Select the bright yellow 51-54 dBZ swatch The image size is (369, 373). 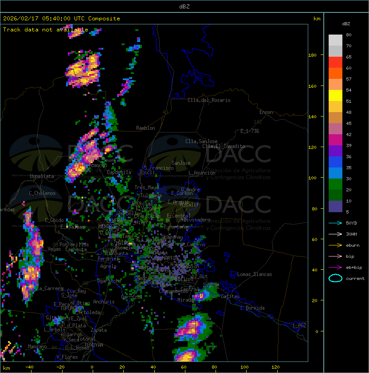click(335, 95)
